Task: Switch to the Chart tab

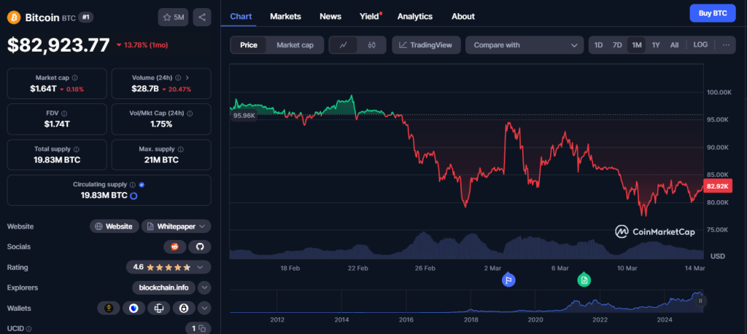Action: point(241,16)
